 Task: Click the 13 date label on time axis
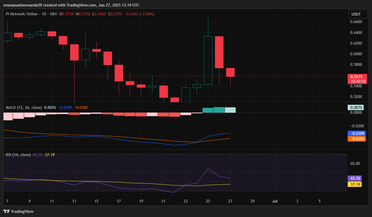(x=74, y=200)
